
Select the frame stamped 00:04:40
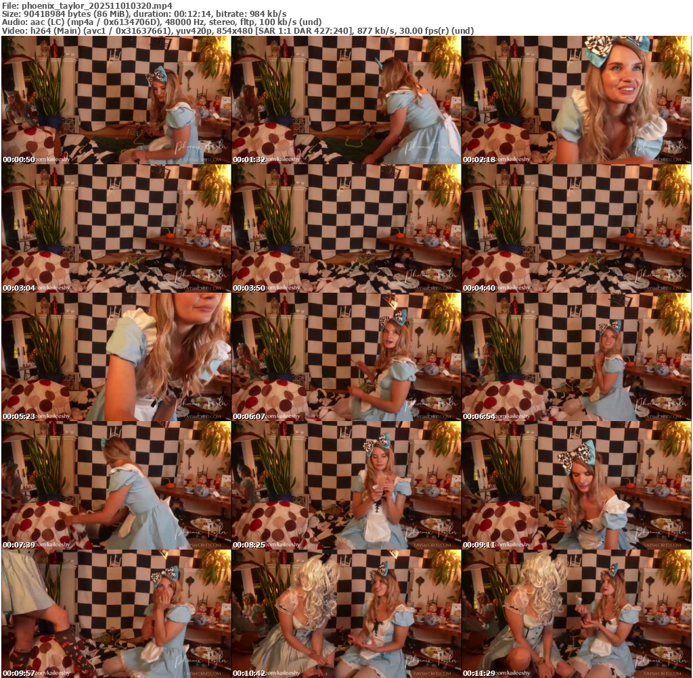(x=577, y=228)
